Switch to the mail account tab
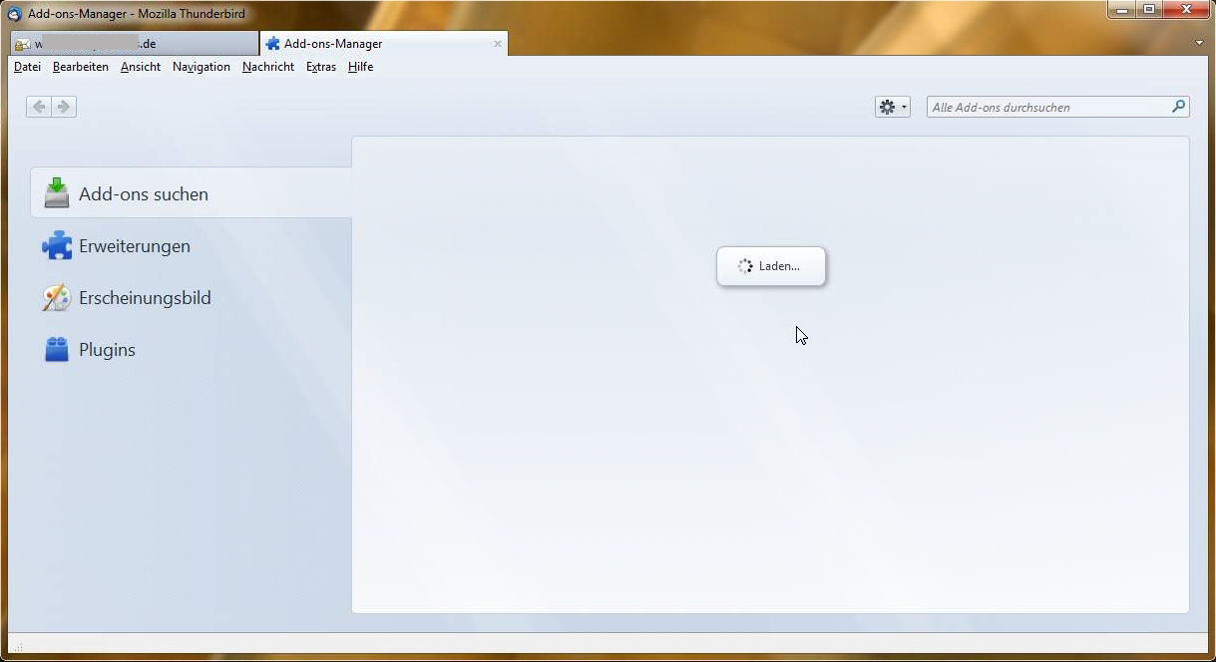 [134, 44]
